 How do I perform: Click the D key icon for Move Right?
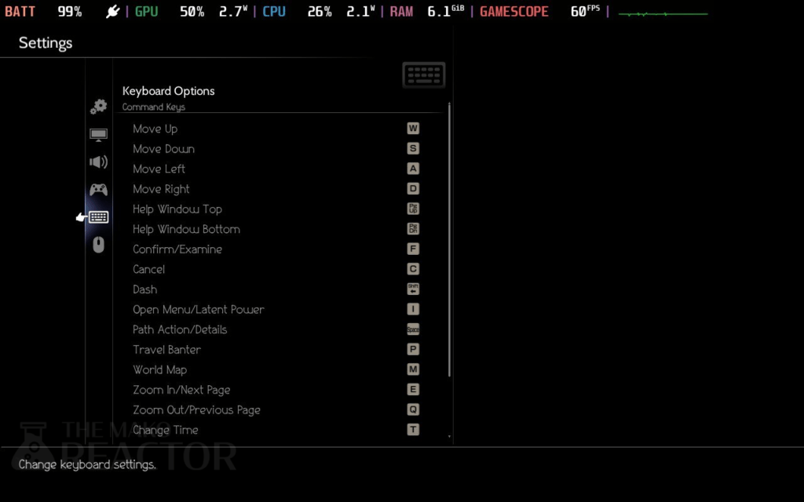coord(413,188)
